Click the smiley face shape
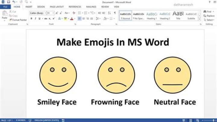The image size is (217, 122). point(58,75)
